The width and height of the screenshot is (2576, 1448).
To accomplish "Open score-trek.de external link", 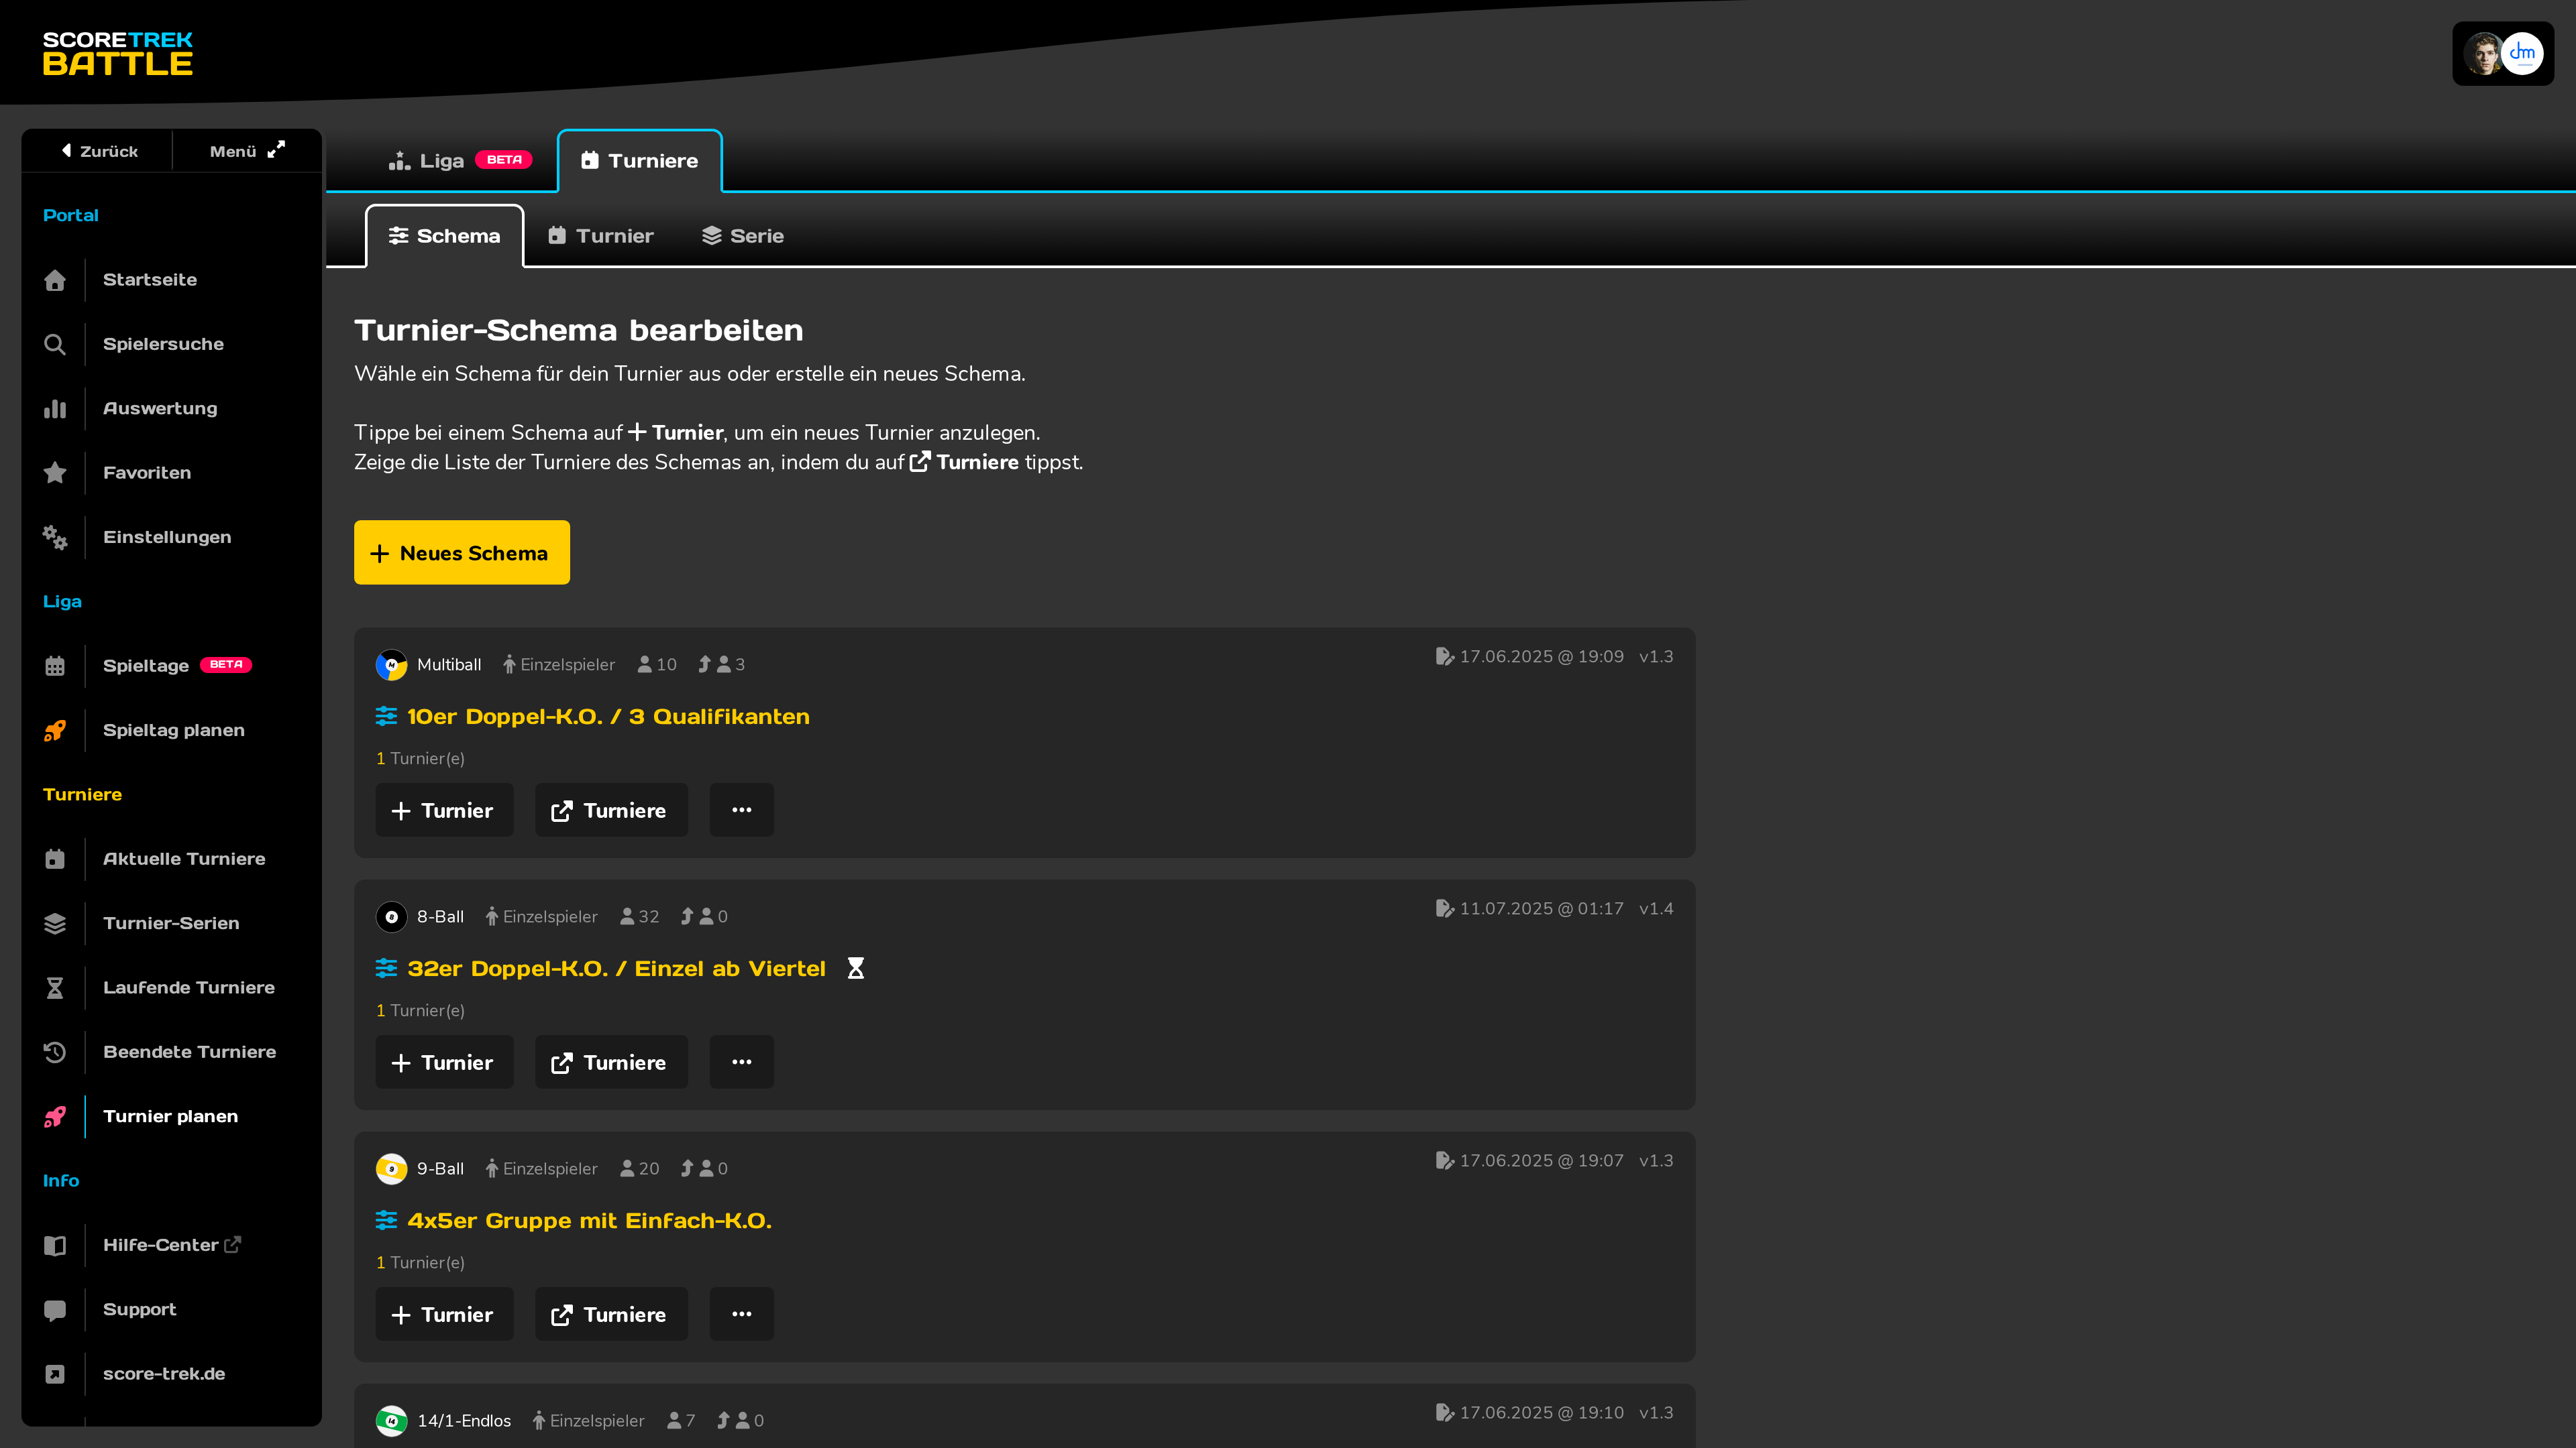I will tap(164, 1374).
